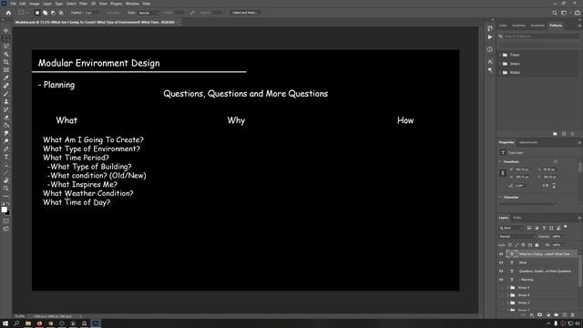Image resolution: width=583 pixels, height=328 pixels.
Task: Select the Crop tool
Action: coord(6,62)
